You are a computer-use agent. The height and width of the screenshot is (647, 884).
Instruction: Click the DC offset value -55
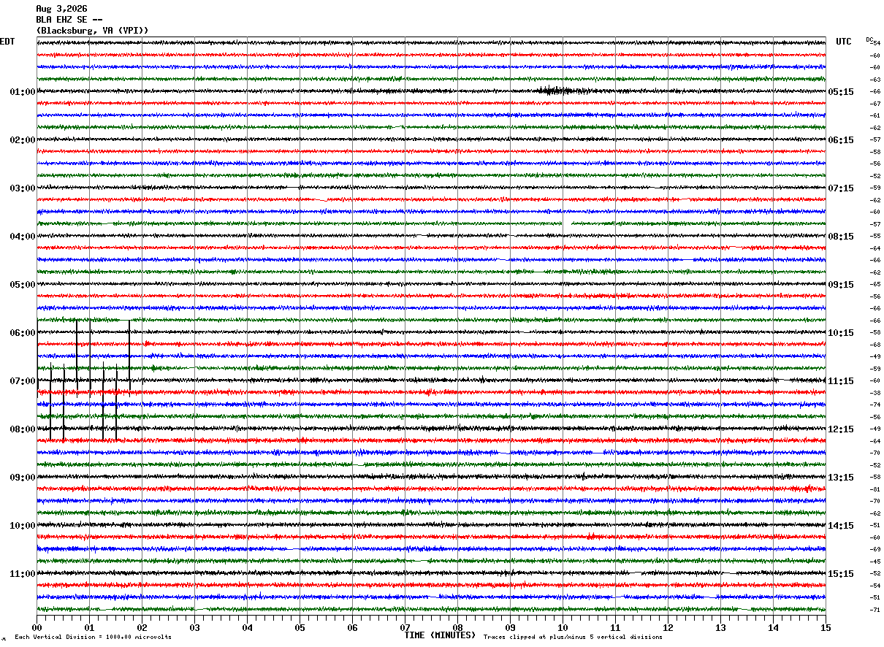tap(875, 236)
